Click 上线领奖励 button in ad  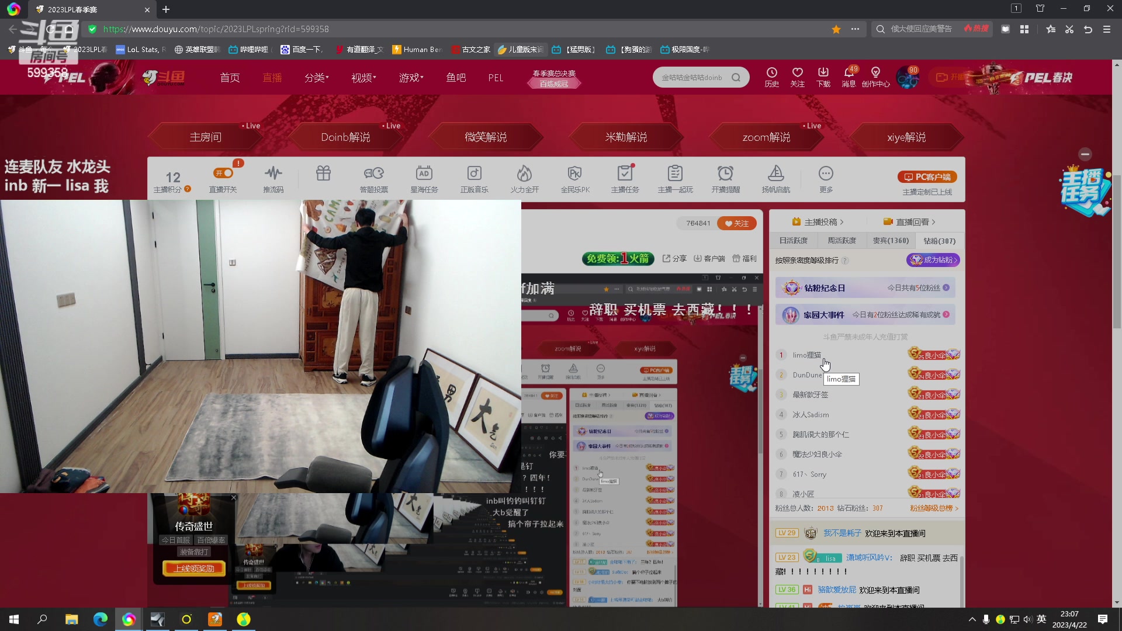194,568
